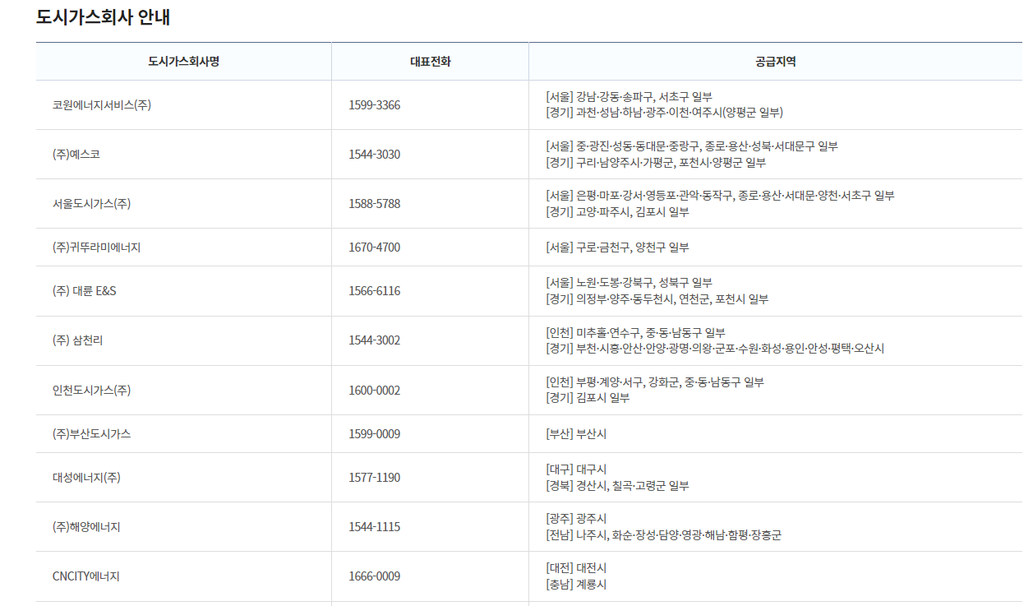The width and height of the screenshot is (1033, 606).
Task: Click [대전] 대전시 supply area line
Action: [x=577, y=568]
